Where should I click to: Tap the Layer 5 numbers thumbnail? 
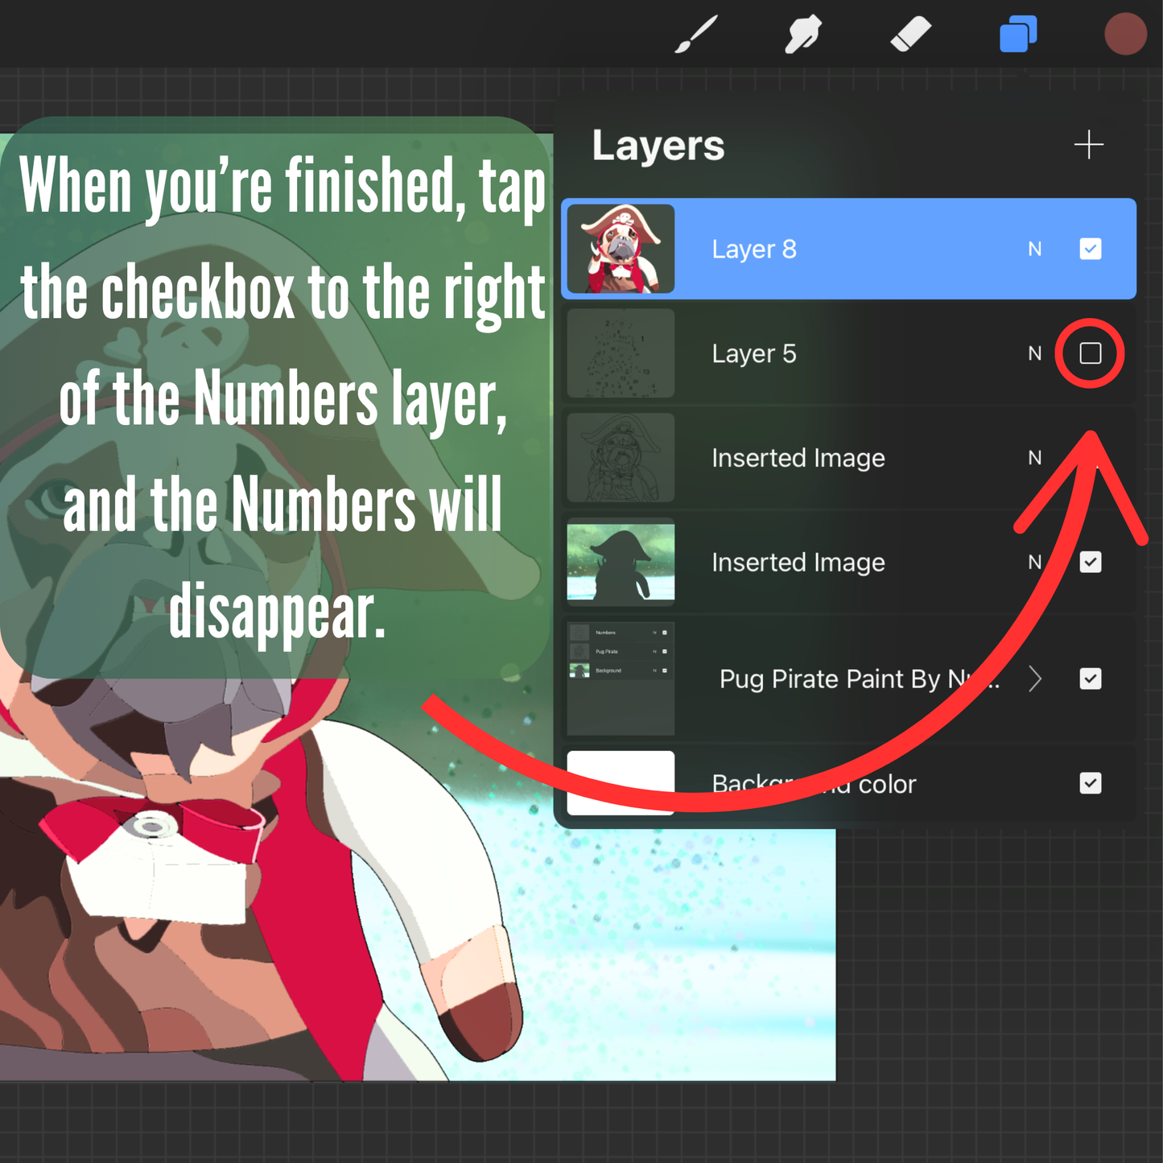(621, 353)
